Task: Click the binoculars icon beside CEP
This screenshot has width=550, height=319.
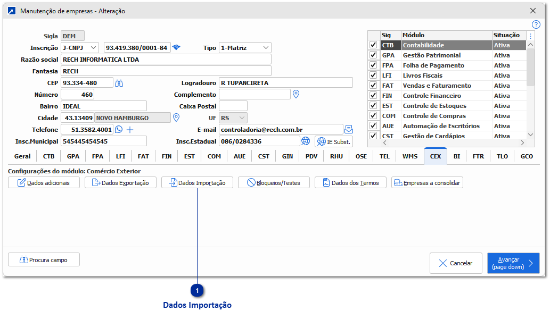Action: (119, 83)
